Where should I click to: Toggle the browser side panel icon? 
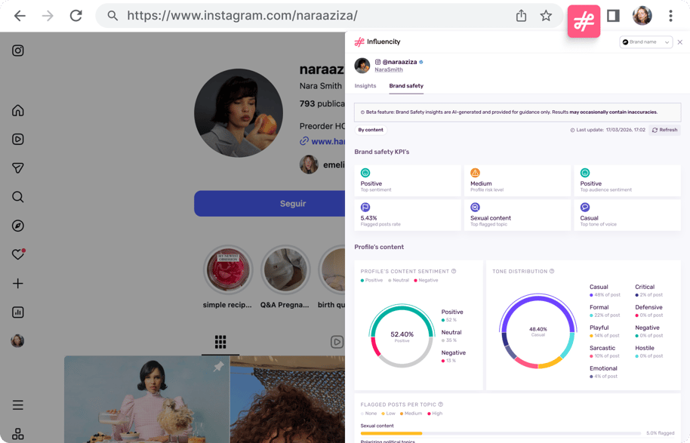(x=613, y=16)
